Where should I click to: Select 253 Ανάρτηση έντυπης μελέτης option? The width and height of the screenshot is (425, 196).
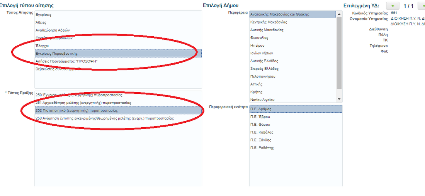click(104, 118)
